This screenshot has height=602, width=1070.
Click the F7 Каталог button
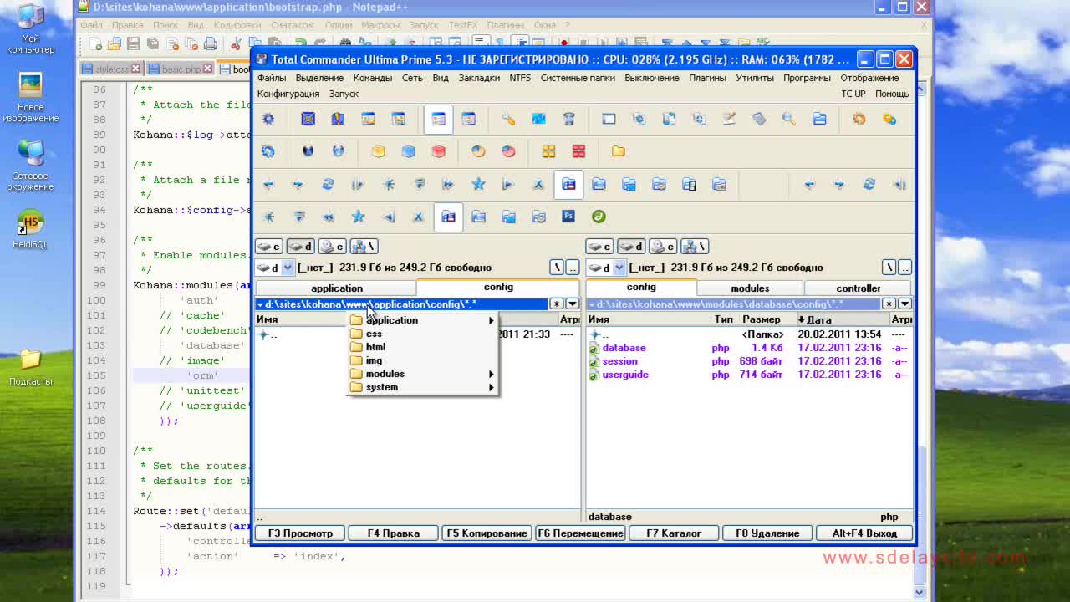674,533
